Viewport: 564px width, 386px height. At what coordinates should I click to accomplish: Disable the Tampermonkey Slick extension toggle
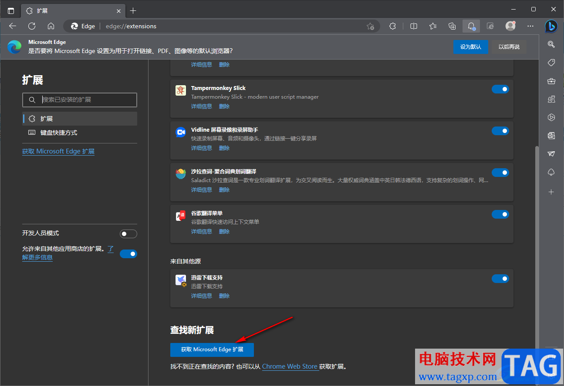tap(500, 89)
